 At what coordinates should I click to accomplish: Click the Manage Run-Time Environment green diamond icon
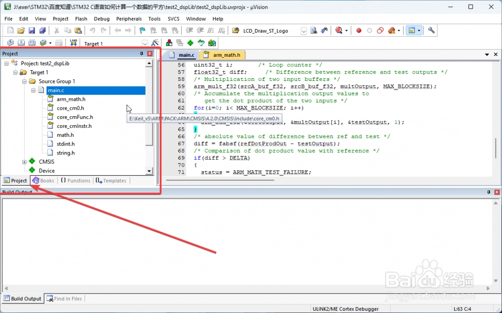pyautogui.click(x=190, y=43)
